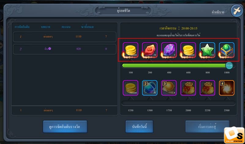Tap the golden ball reward numbered 3
The width and height of the screenshot is (245, 144).
coord(169,88)
